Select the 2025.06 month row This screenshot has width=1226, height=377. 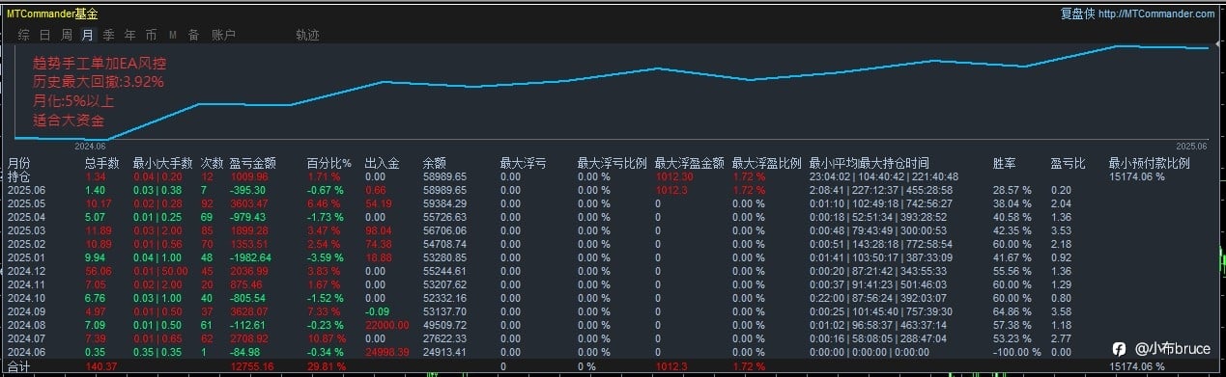(x=613, y=191)
